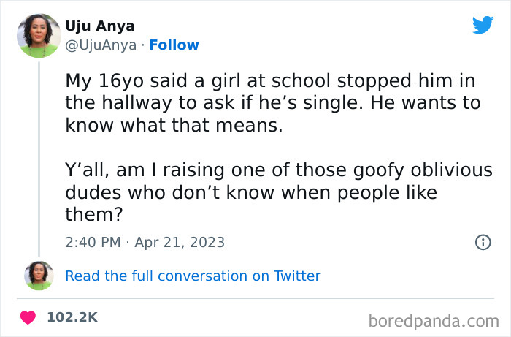Like the tweet with the heart icon
This screenshot has width=511, height=337.
coord(28,317)
